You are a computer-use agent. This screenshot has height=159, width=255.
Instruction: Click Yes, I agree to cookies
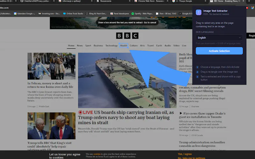click(x=185, y=154)
